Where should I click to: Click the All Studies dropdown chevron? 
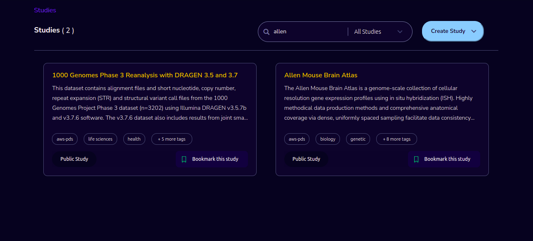[x=399, y=32]
